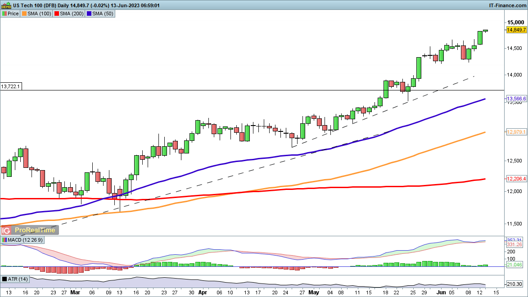Open the SMA (100) indicator legend
This screenshot has width=528, height=297.
pyautogui.click(x=36, y=13)
